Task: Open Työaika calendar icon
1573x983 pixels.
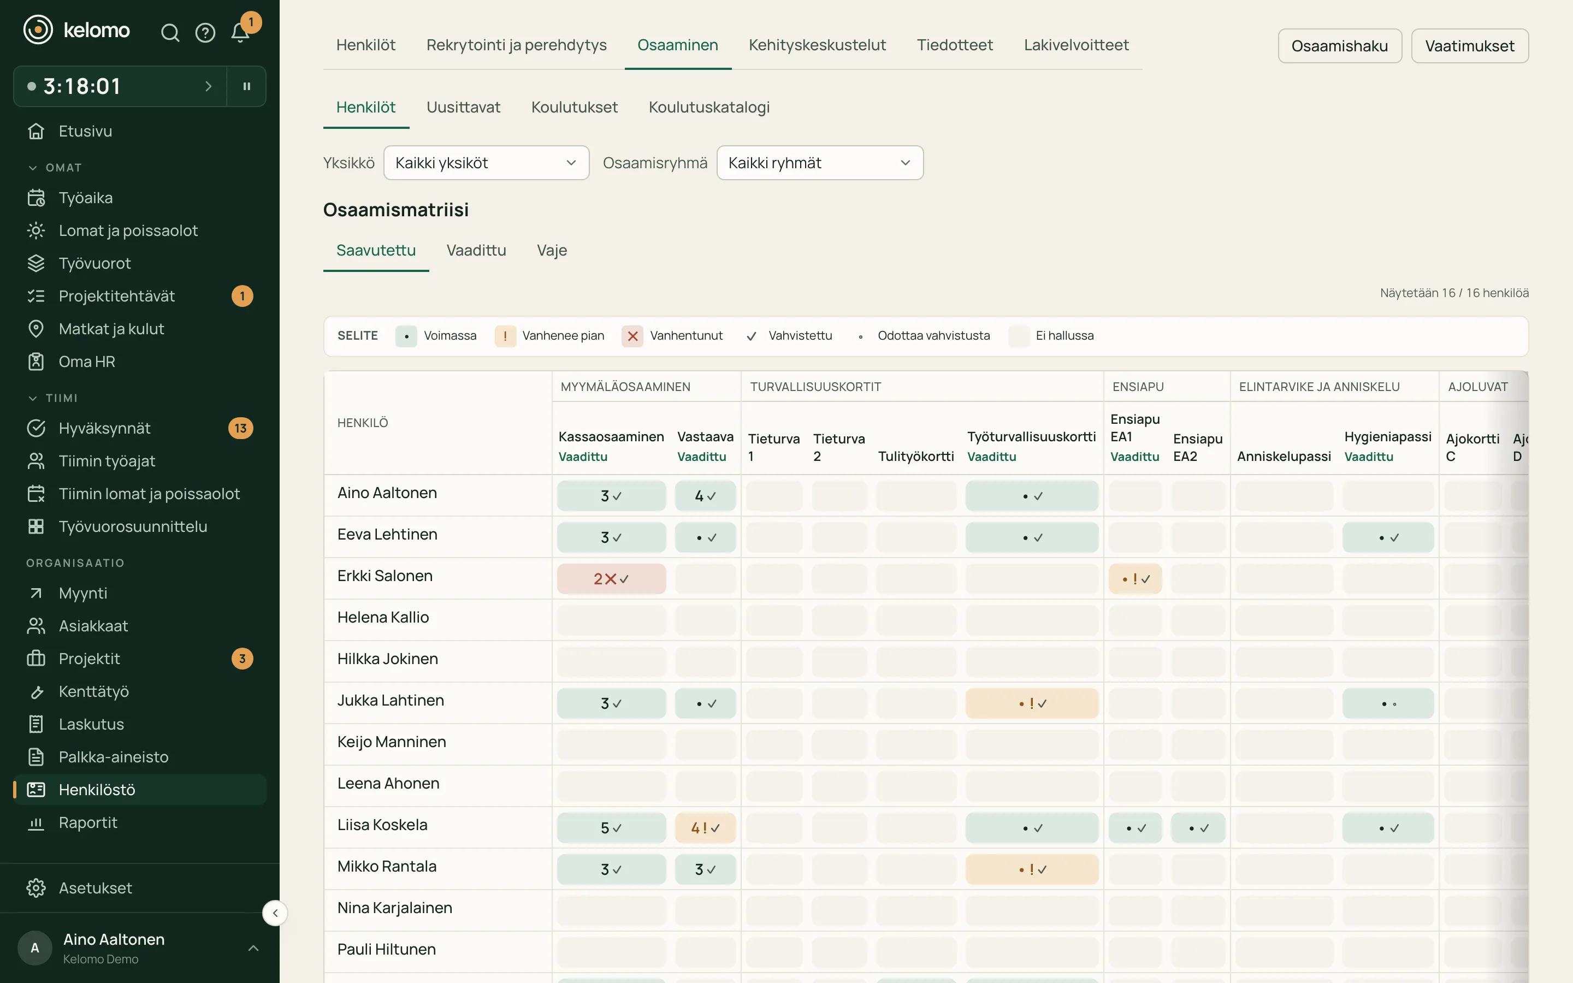Action: 37,198
